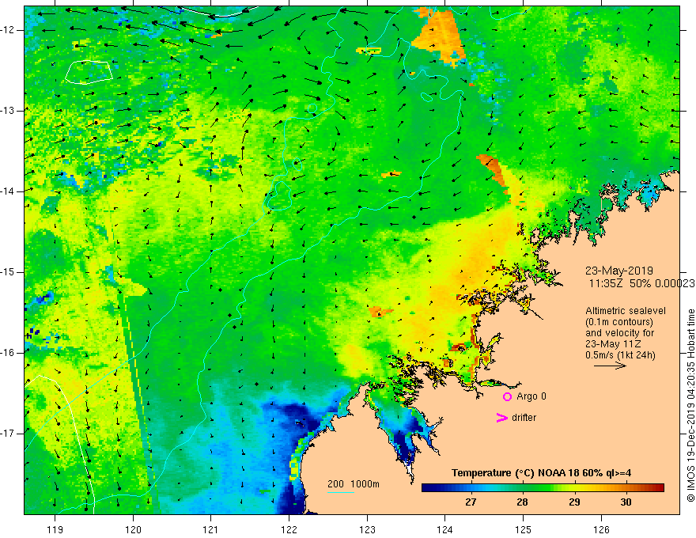The image size is (696, 538).
Task: Click the -17 latitude axis label
Action: point(8,434)
